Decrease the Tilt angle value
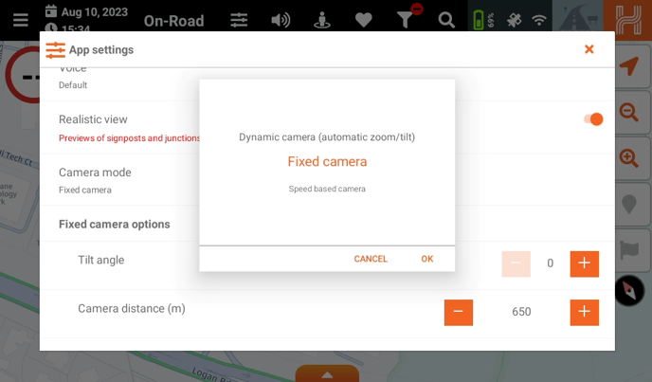Screen dimensions: 652x382 click(516, 264)
